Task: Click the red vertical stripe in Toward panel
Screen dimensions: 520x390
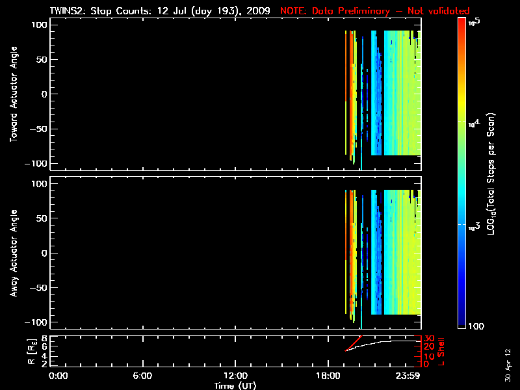Action: [346, 91]
